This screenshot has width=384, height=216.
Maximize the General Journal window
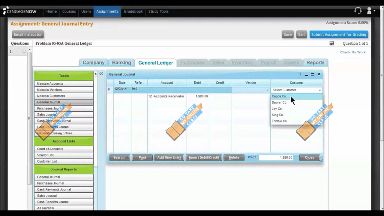click(x=312, y=74)
